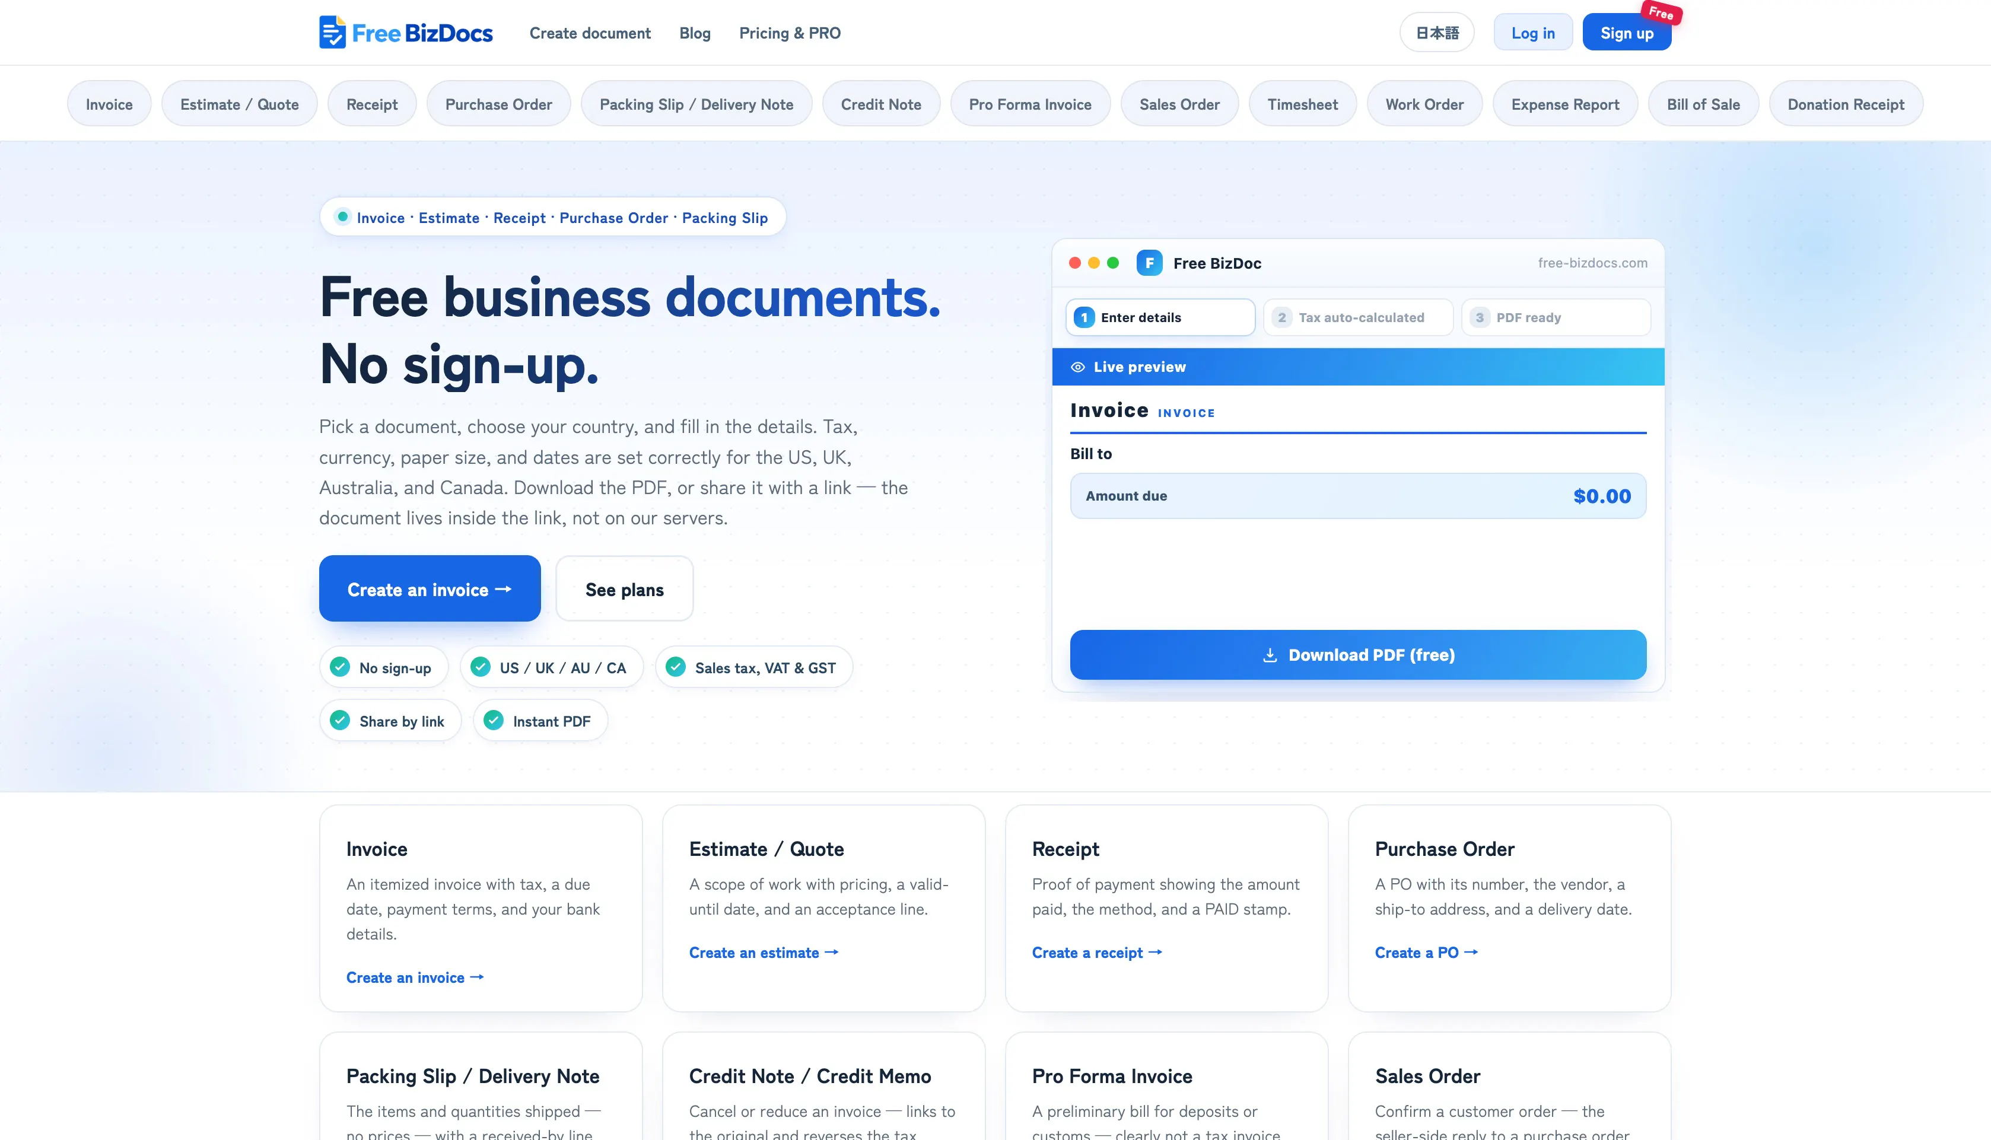1991x1140 pixels.
Task: Open Create document in top navigation
Action: [x=590, y=33]
